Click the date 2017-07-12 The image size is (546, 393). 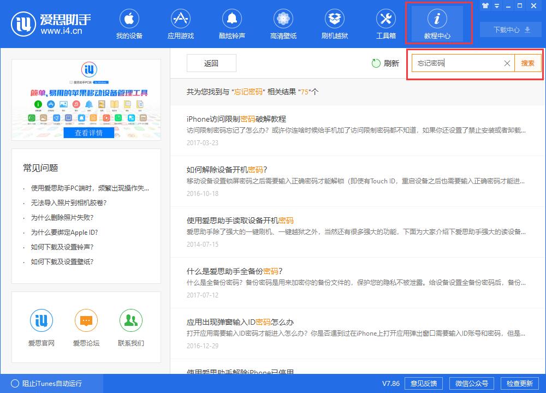203,295
